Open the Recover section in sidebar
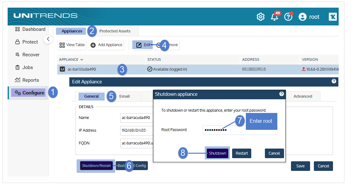The width and height of the screenshot is (353, 189). pos(27,55)
